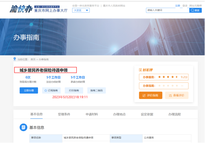Click the magnifier icon in the search button

(192, 10)
